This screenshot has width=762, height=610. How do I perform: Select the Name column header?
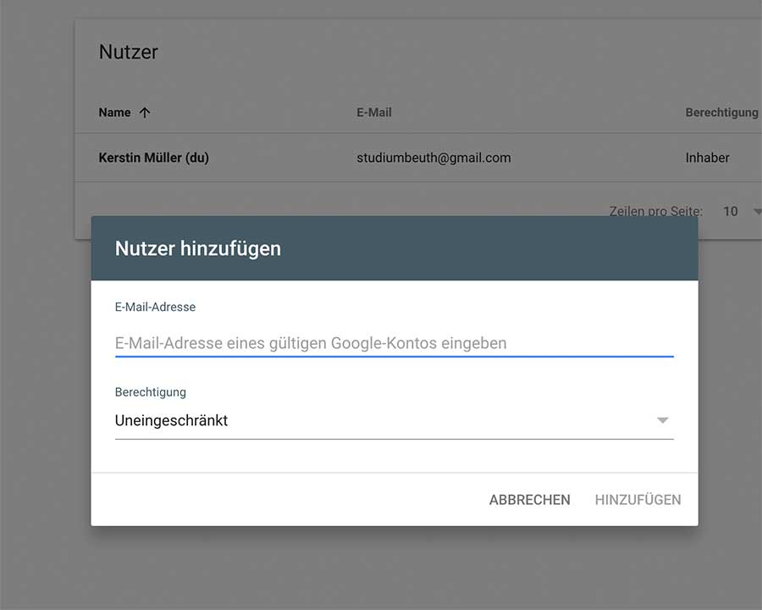(113, 112)
